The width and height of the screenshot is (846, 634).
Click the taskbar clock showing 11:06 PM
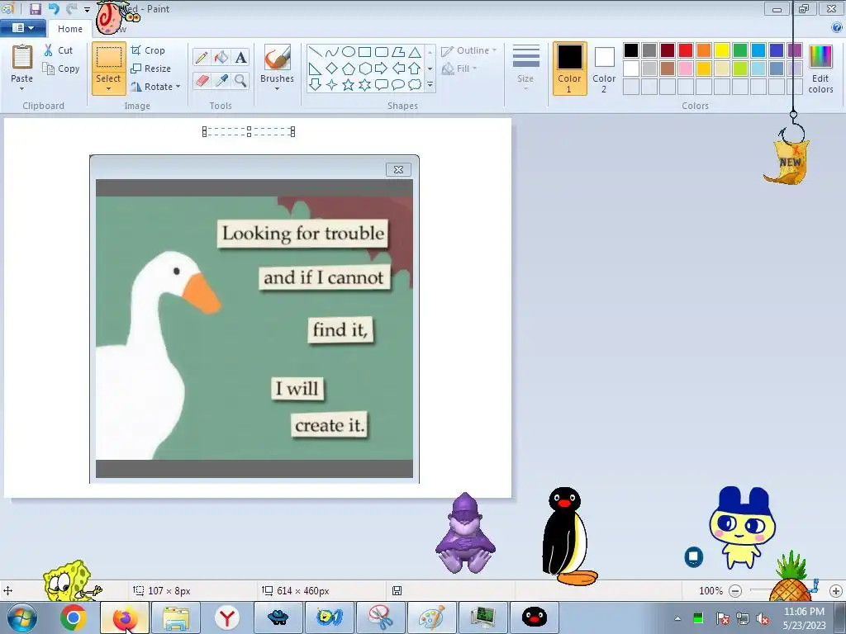[804, 612]
